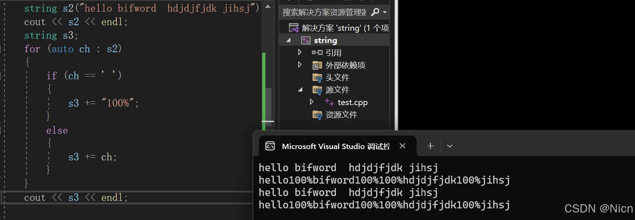Click the 'cout << s3 << endl;' line
The image size is (635, 220).
tap(76, 197)
